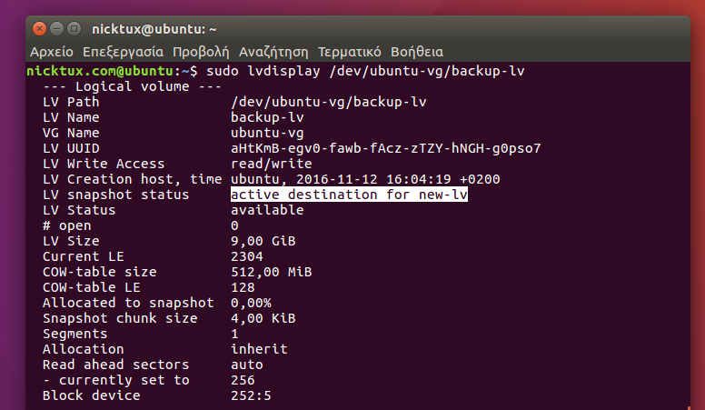Open the Τερματικό menu

click(x=350, y=51)
